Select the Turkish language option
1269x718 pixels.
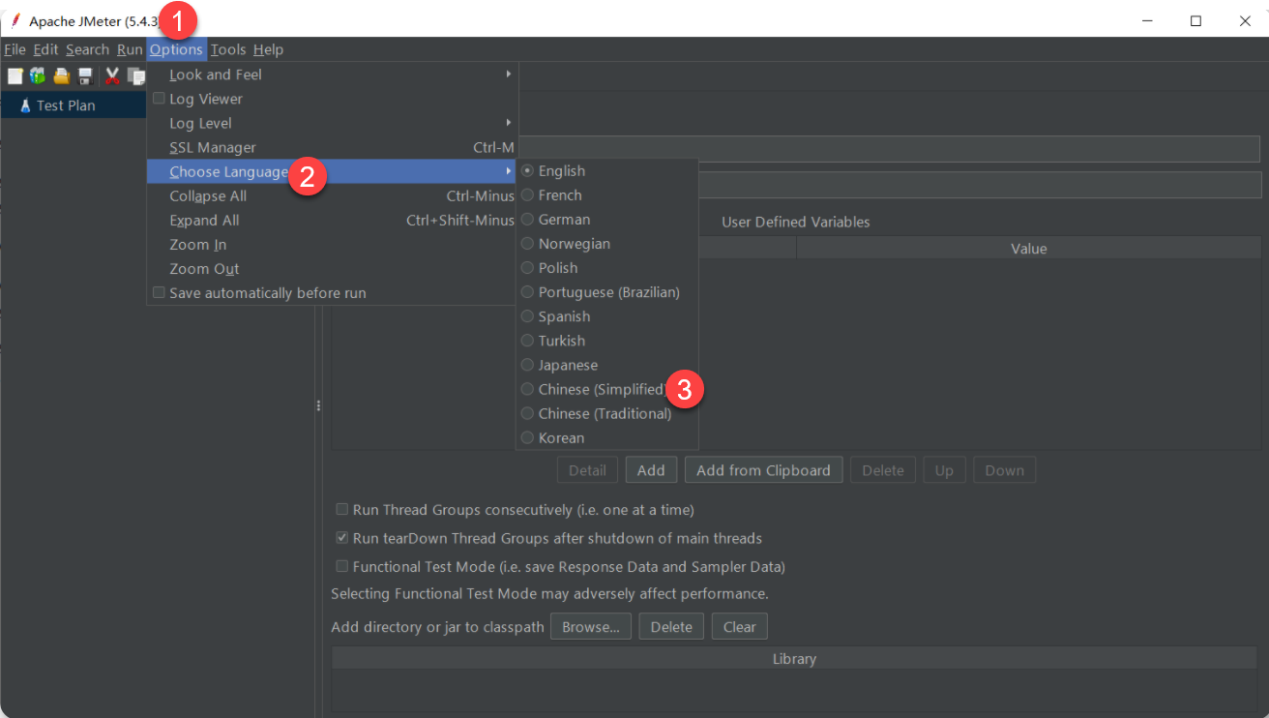point(606,340)
